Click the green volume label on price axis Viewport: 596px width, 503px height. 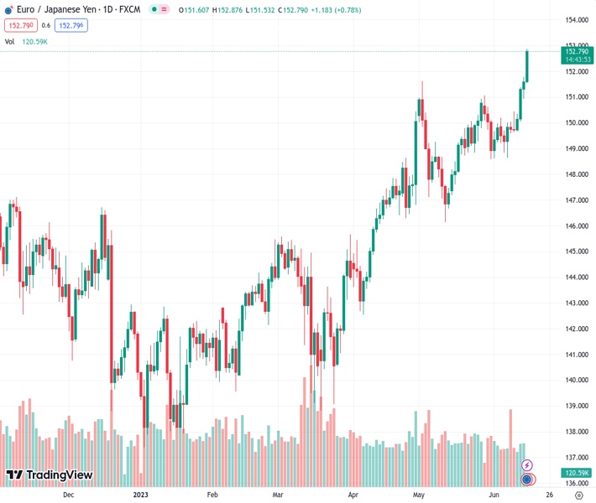pyautogui.click(x=576, y=473)
